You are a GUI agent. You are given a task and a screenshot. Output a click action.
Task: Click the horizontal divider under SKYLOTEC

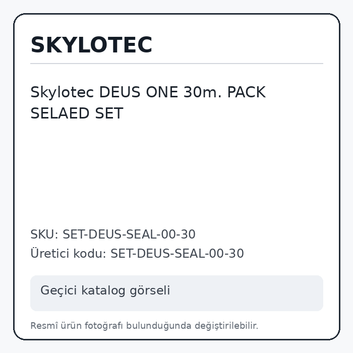(x=177, y=64)
